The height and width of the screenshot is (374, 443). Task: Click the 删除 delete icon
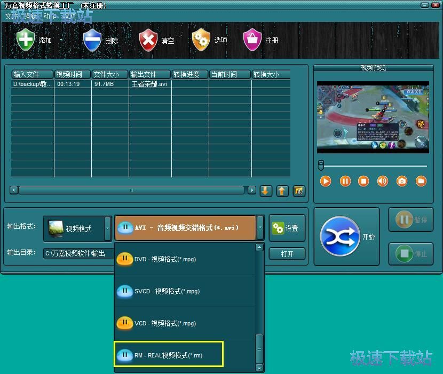[x=92, y=40]
